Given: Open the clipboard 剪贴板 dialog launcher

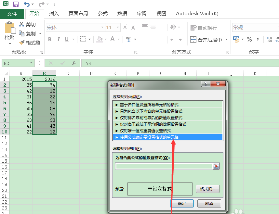Looking at the screenshot, I should (41, 52).
